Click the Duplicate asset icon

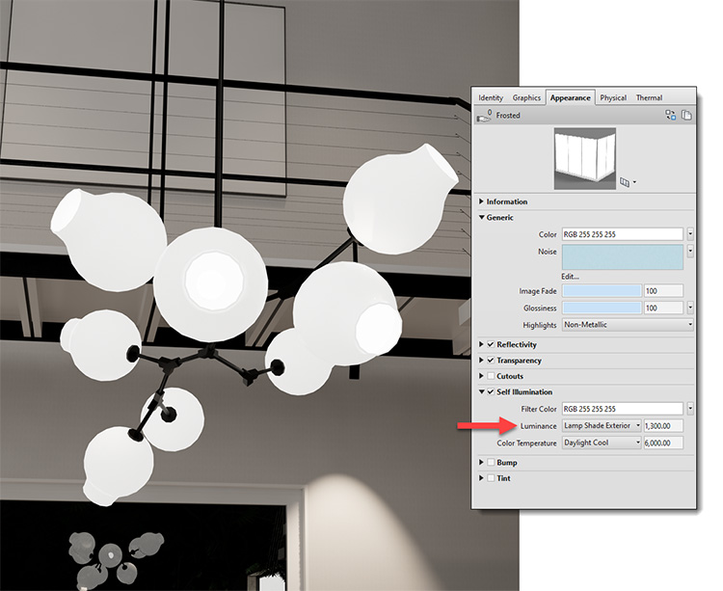click(x=686, y=115)
